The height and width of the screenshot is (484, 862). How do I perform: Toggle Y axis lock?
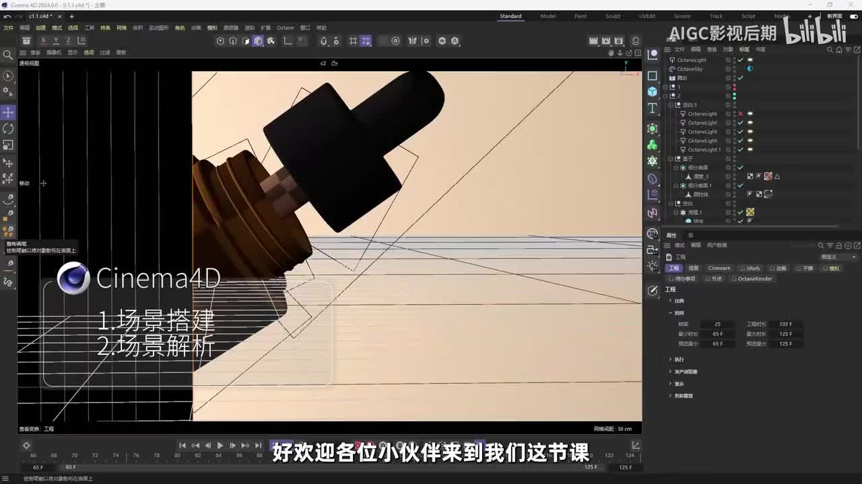[55, 41]
